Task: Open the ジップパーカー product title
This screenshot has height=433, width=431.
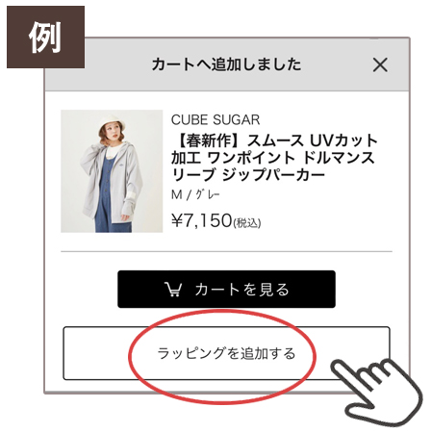Action: tap(274, 158)
